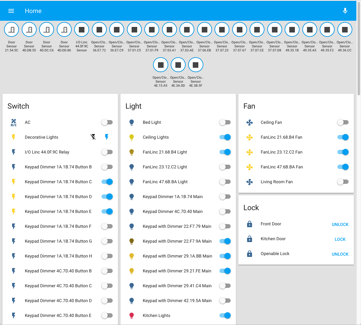
Task: Turn on Decorative Lights with blue flash icon
Action: pyautogui.click(x=107, y=137)
